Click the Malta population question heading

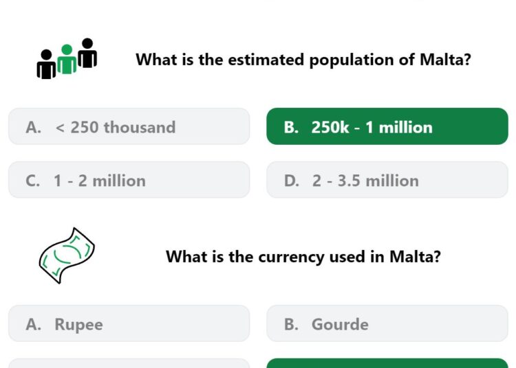[303, 60]
